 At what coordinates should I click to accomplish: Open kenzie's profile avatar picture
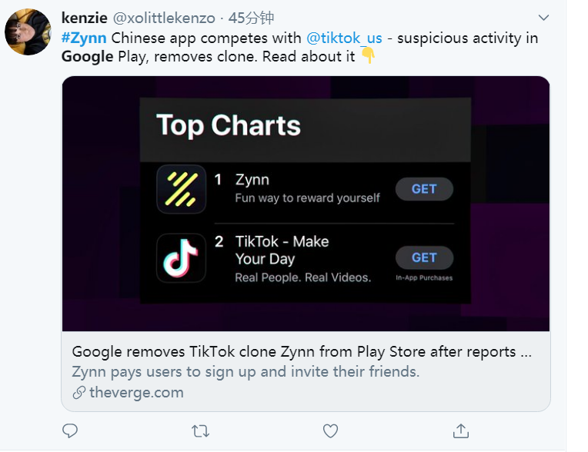click(28, 33)
